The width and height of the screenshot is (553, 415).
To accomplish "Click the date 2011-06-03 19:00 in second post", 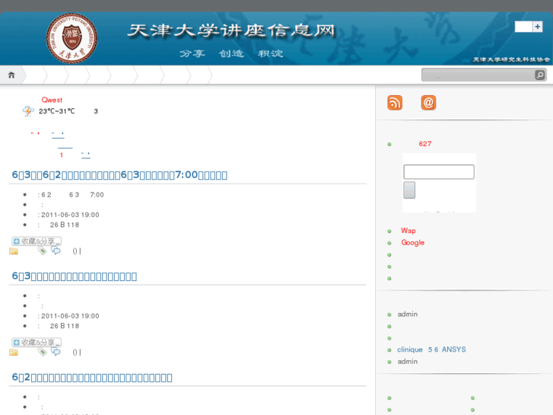I will [70, 316].
